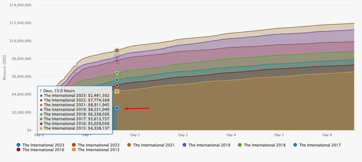Screen dimensions: 362x162
Task: Toggle The International 2015 legend series
Action: (x=96, y=150)
